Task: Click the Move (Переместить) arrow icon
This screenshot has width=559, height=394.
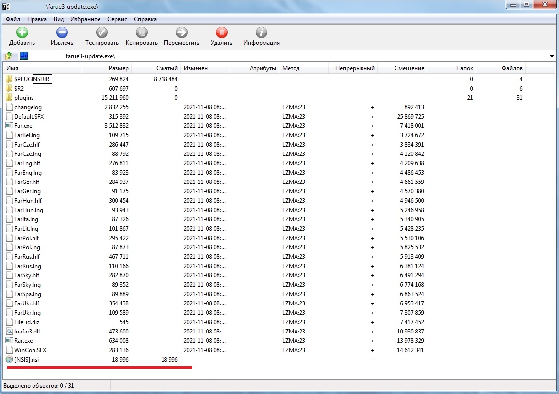Action: pyautogui.click(x=182, y=32)
